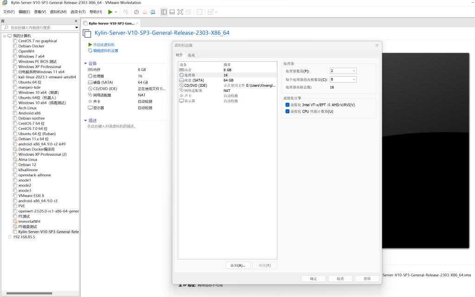Image resolution: width=475 pixels, height=297 pixels.
Task: Click the 取消 button in settings dialog
Action: pyautogui.click(x=340, y=278)
